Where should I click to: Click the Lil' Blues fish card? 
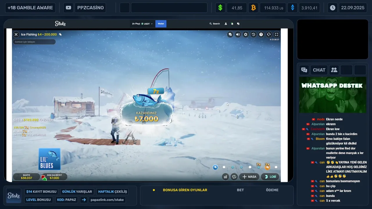tap(49, 159)
